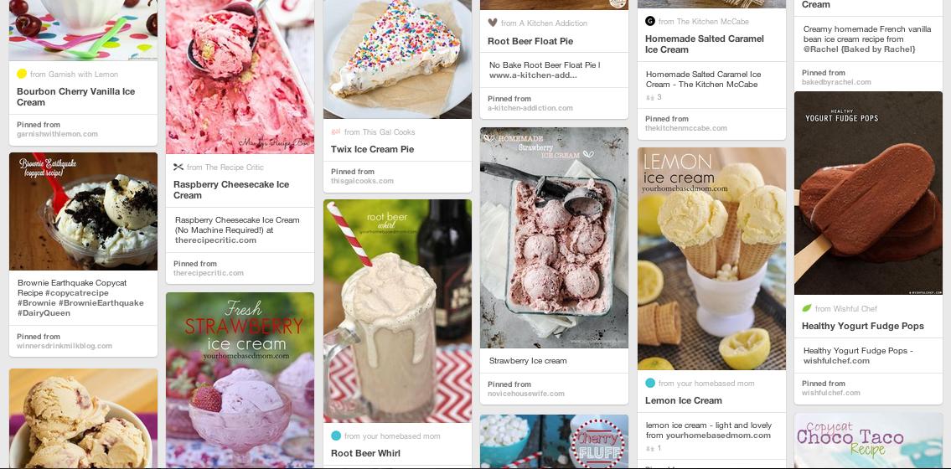The height and width of the screenshot is (469, 951).
Task: Click A Kitchen Addiction heart icon
Action: pos(493,23)
